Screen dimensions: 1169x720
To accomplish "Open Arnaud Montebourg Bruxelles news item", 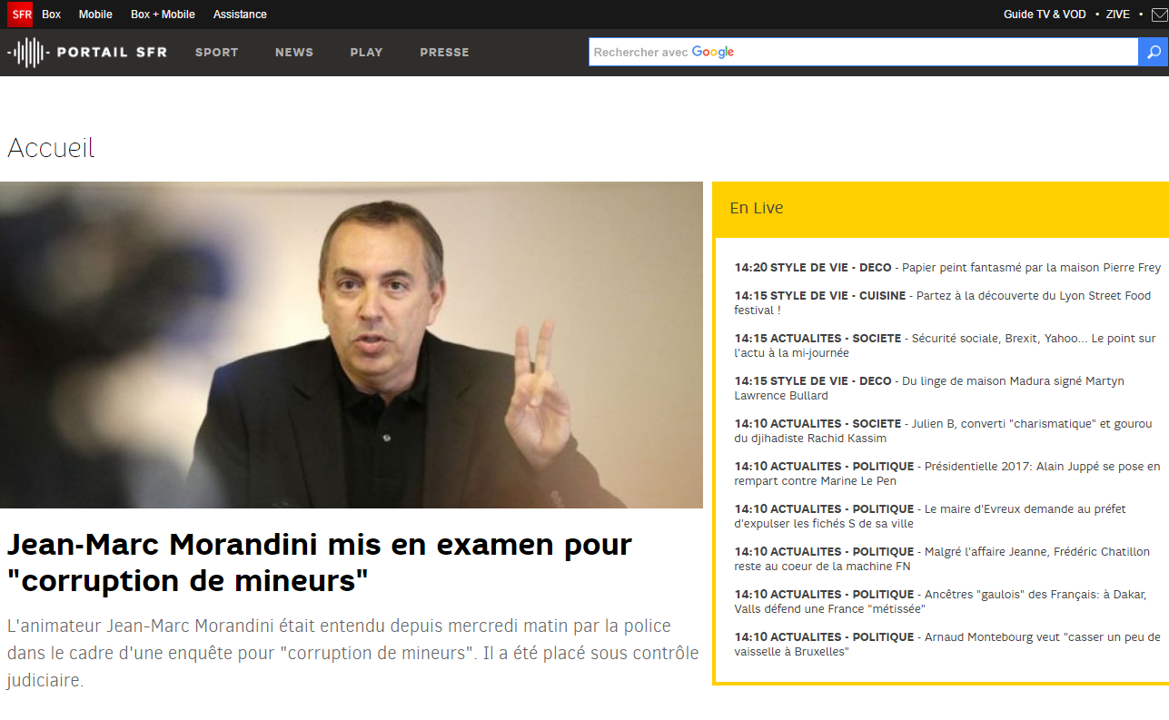I will (947, 645).
